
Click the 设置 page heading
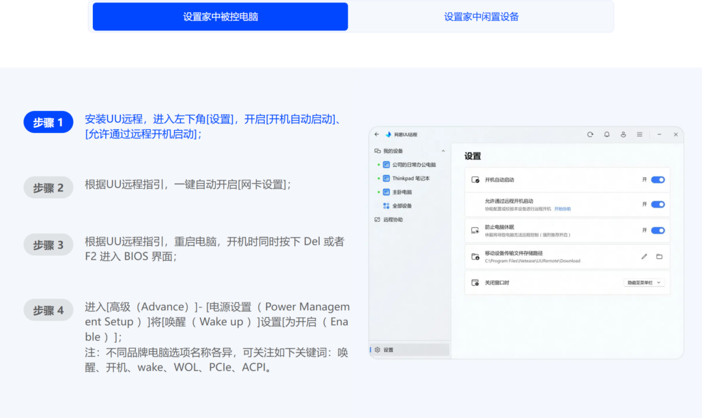(473, 156)
